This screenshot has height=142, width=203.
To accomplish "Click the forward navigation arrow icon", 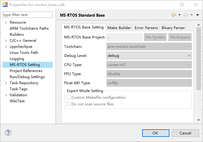I will [x=186, y=15].
